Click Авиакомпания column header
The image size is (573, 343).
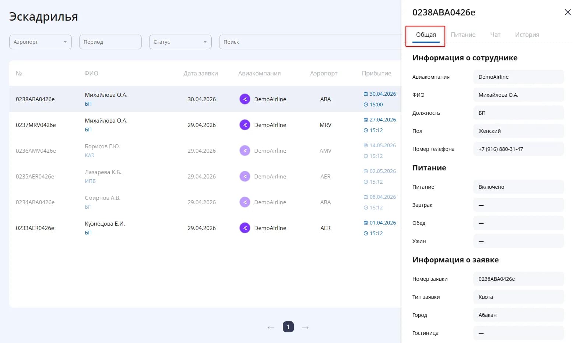pos(259,73)
